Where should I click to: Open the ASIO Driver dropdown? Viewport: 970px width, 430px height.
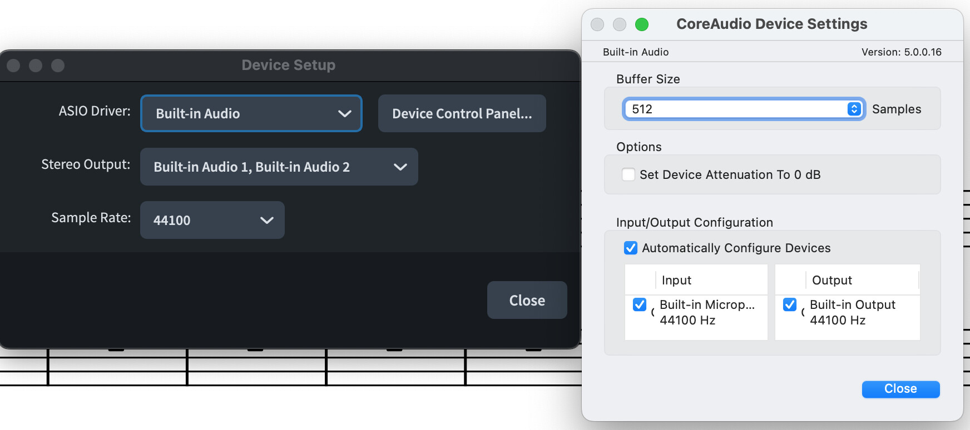[251, 113]
